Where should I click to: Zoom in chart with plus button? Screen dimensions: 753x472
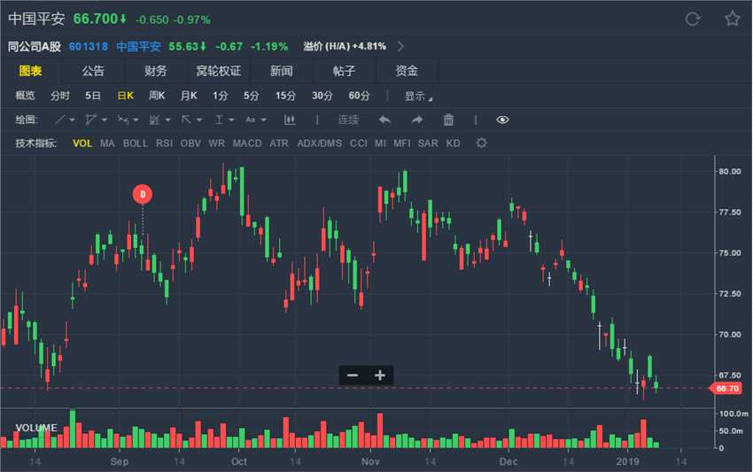pos(380,375)
